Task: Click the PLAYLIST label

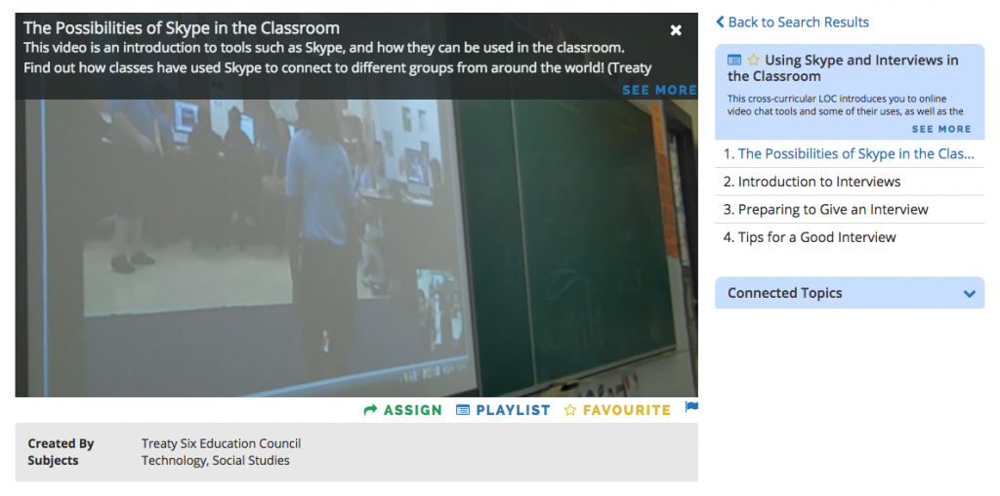Action: tap(513, 411)
